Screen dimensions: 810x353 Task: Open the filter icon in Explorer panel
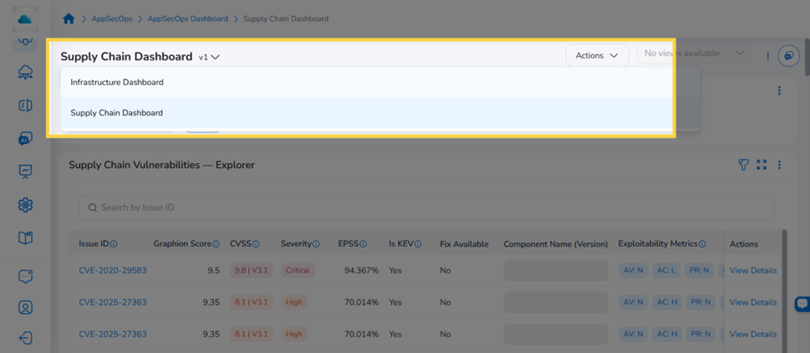(x=743, y=165)
